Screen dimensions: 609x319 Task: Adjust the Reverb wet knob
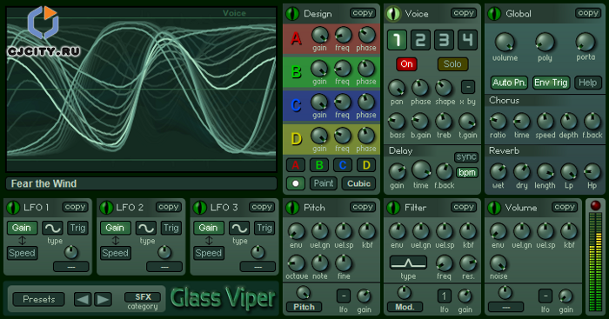(498, 171)
